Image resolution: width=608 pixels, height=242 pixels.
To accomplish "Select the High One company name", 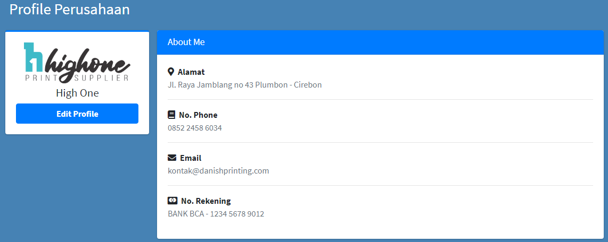I will coord(77,93).
